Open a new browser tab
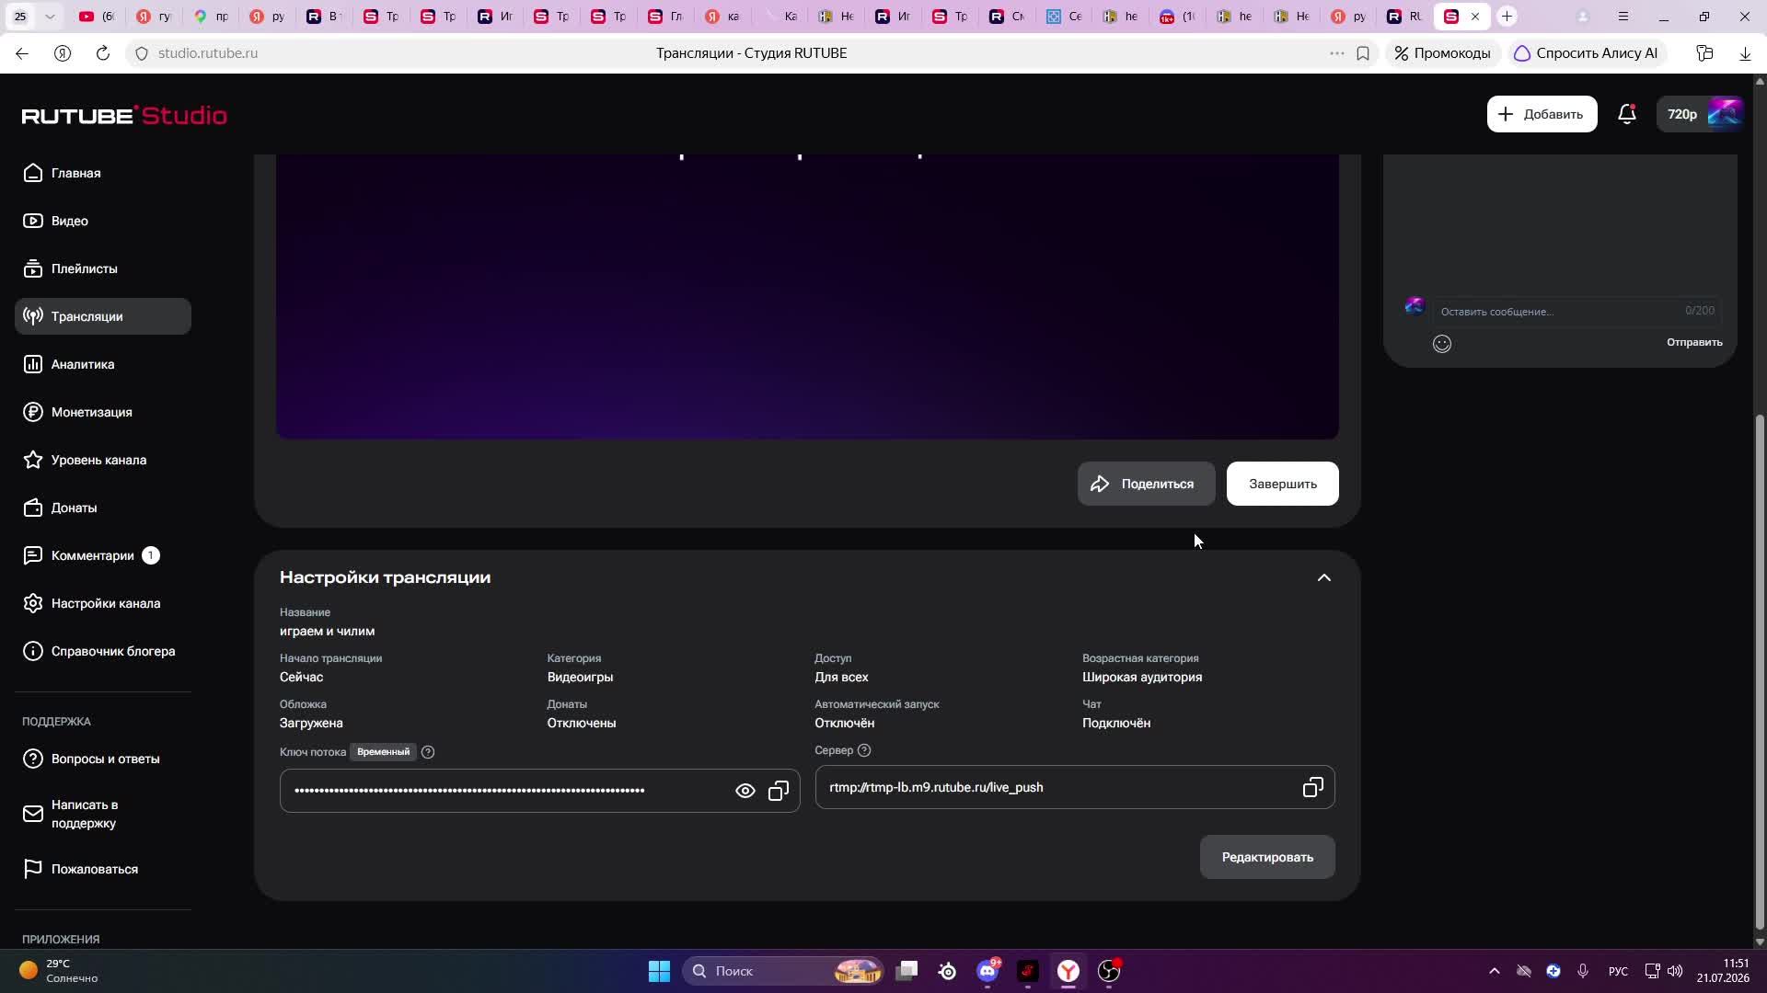This screenshot has height=993, width=1767. [1507, 17]
